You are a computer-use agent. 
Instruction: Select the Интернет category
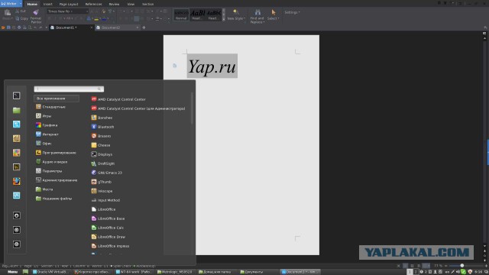pyautogui.click(x=47, y=134)
